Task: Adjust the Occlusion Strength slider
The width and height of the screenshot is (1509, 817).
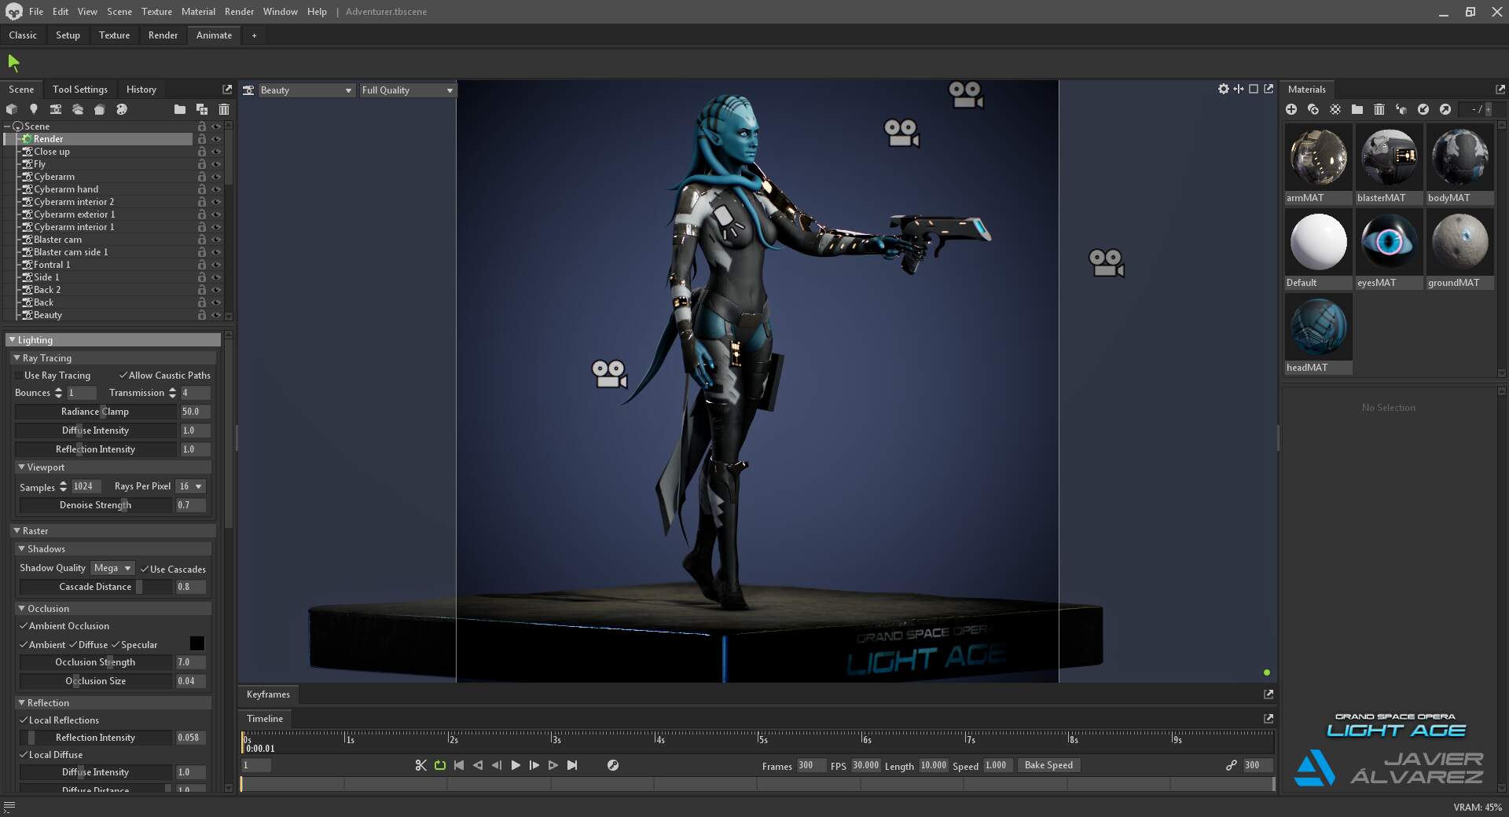Action: point(96,662)
